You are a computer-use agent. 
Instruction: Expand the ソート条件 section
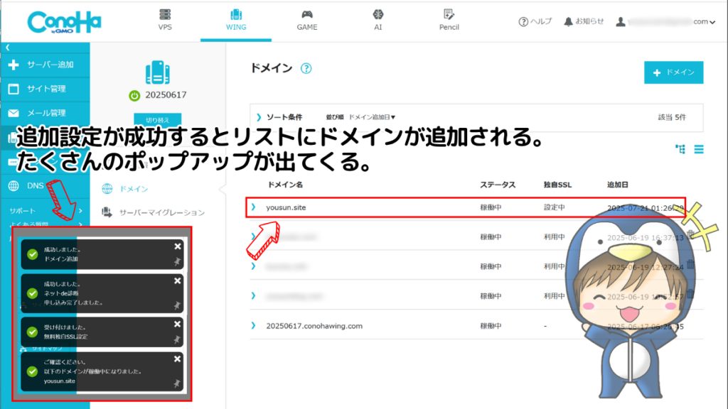[x=279, y=117]
